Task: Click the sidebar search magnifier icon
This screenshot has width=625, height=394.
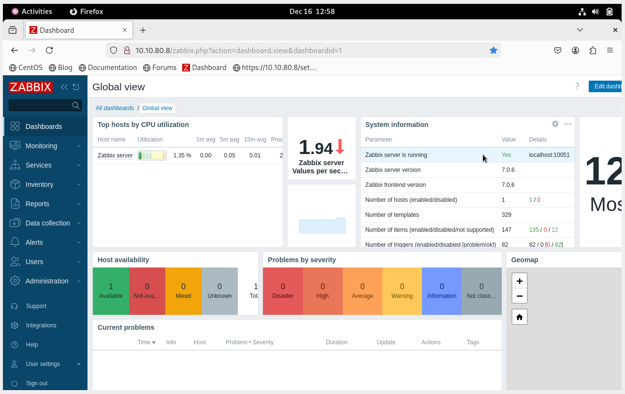Action: point(75,105)
